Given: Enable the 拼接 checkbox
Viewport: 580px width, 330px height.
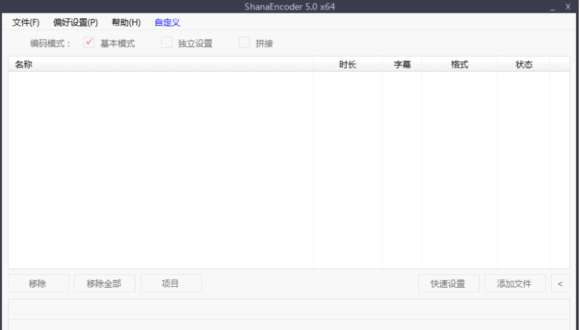Looking at the screenshot, I should point(244,42).
